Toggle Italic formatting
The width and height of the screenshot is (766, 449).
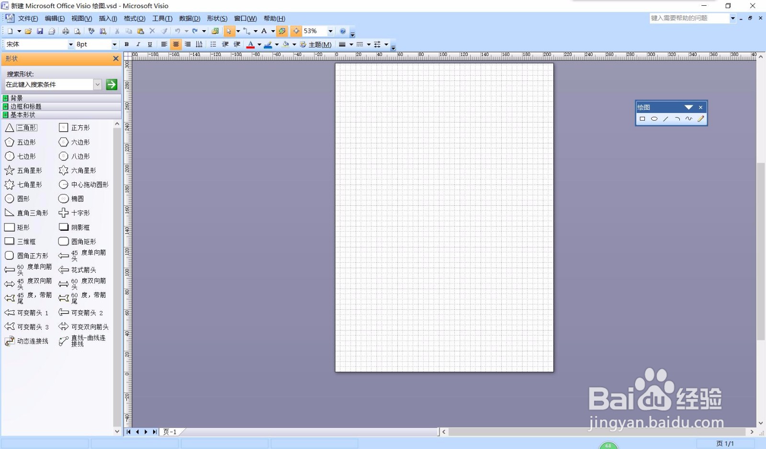pyautogui.click(x=138, y=45)
